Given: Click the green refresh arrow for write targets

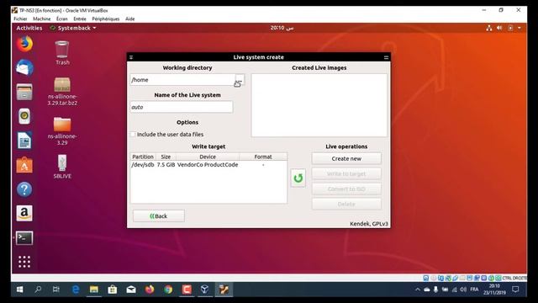Looking at the screenshot, I should 298,178.
